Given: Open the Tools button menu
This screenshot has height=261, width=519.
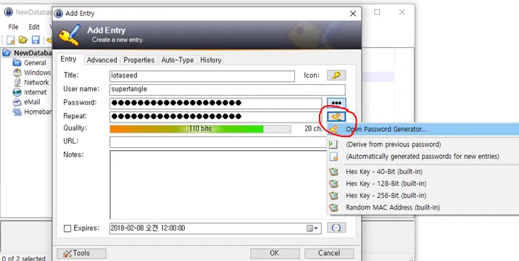Looking at the screenshot, I should click(82, 253).
